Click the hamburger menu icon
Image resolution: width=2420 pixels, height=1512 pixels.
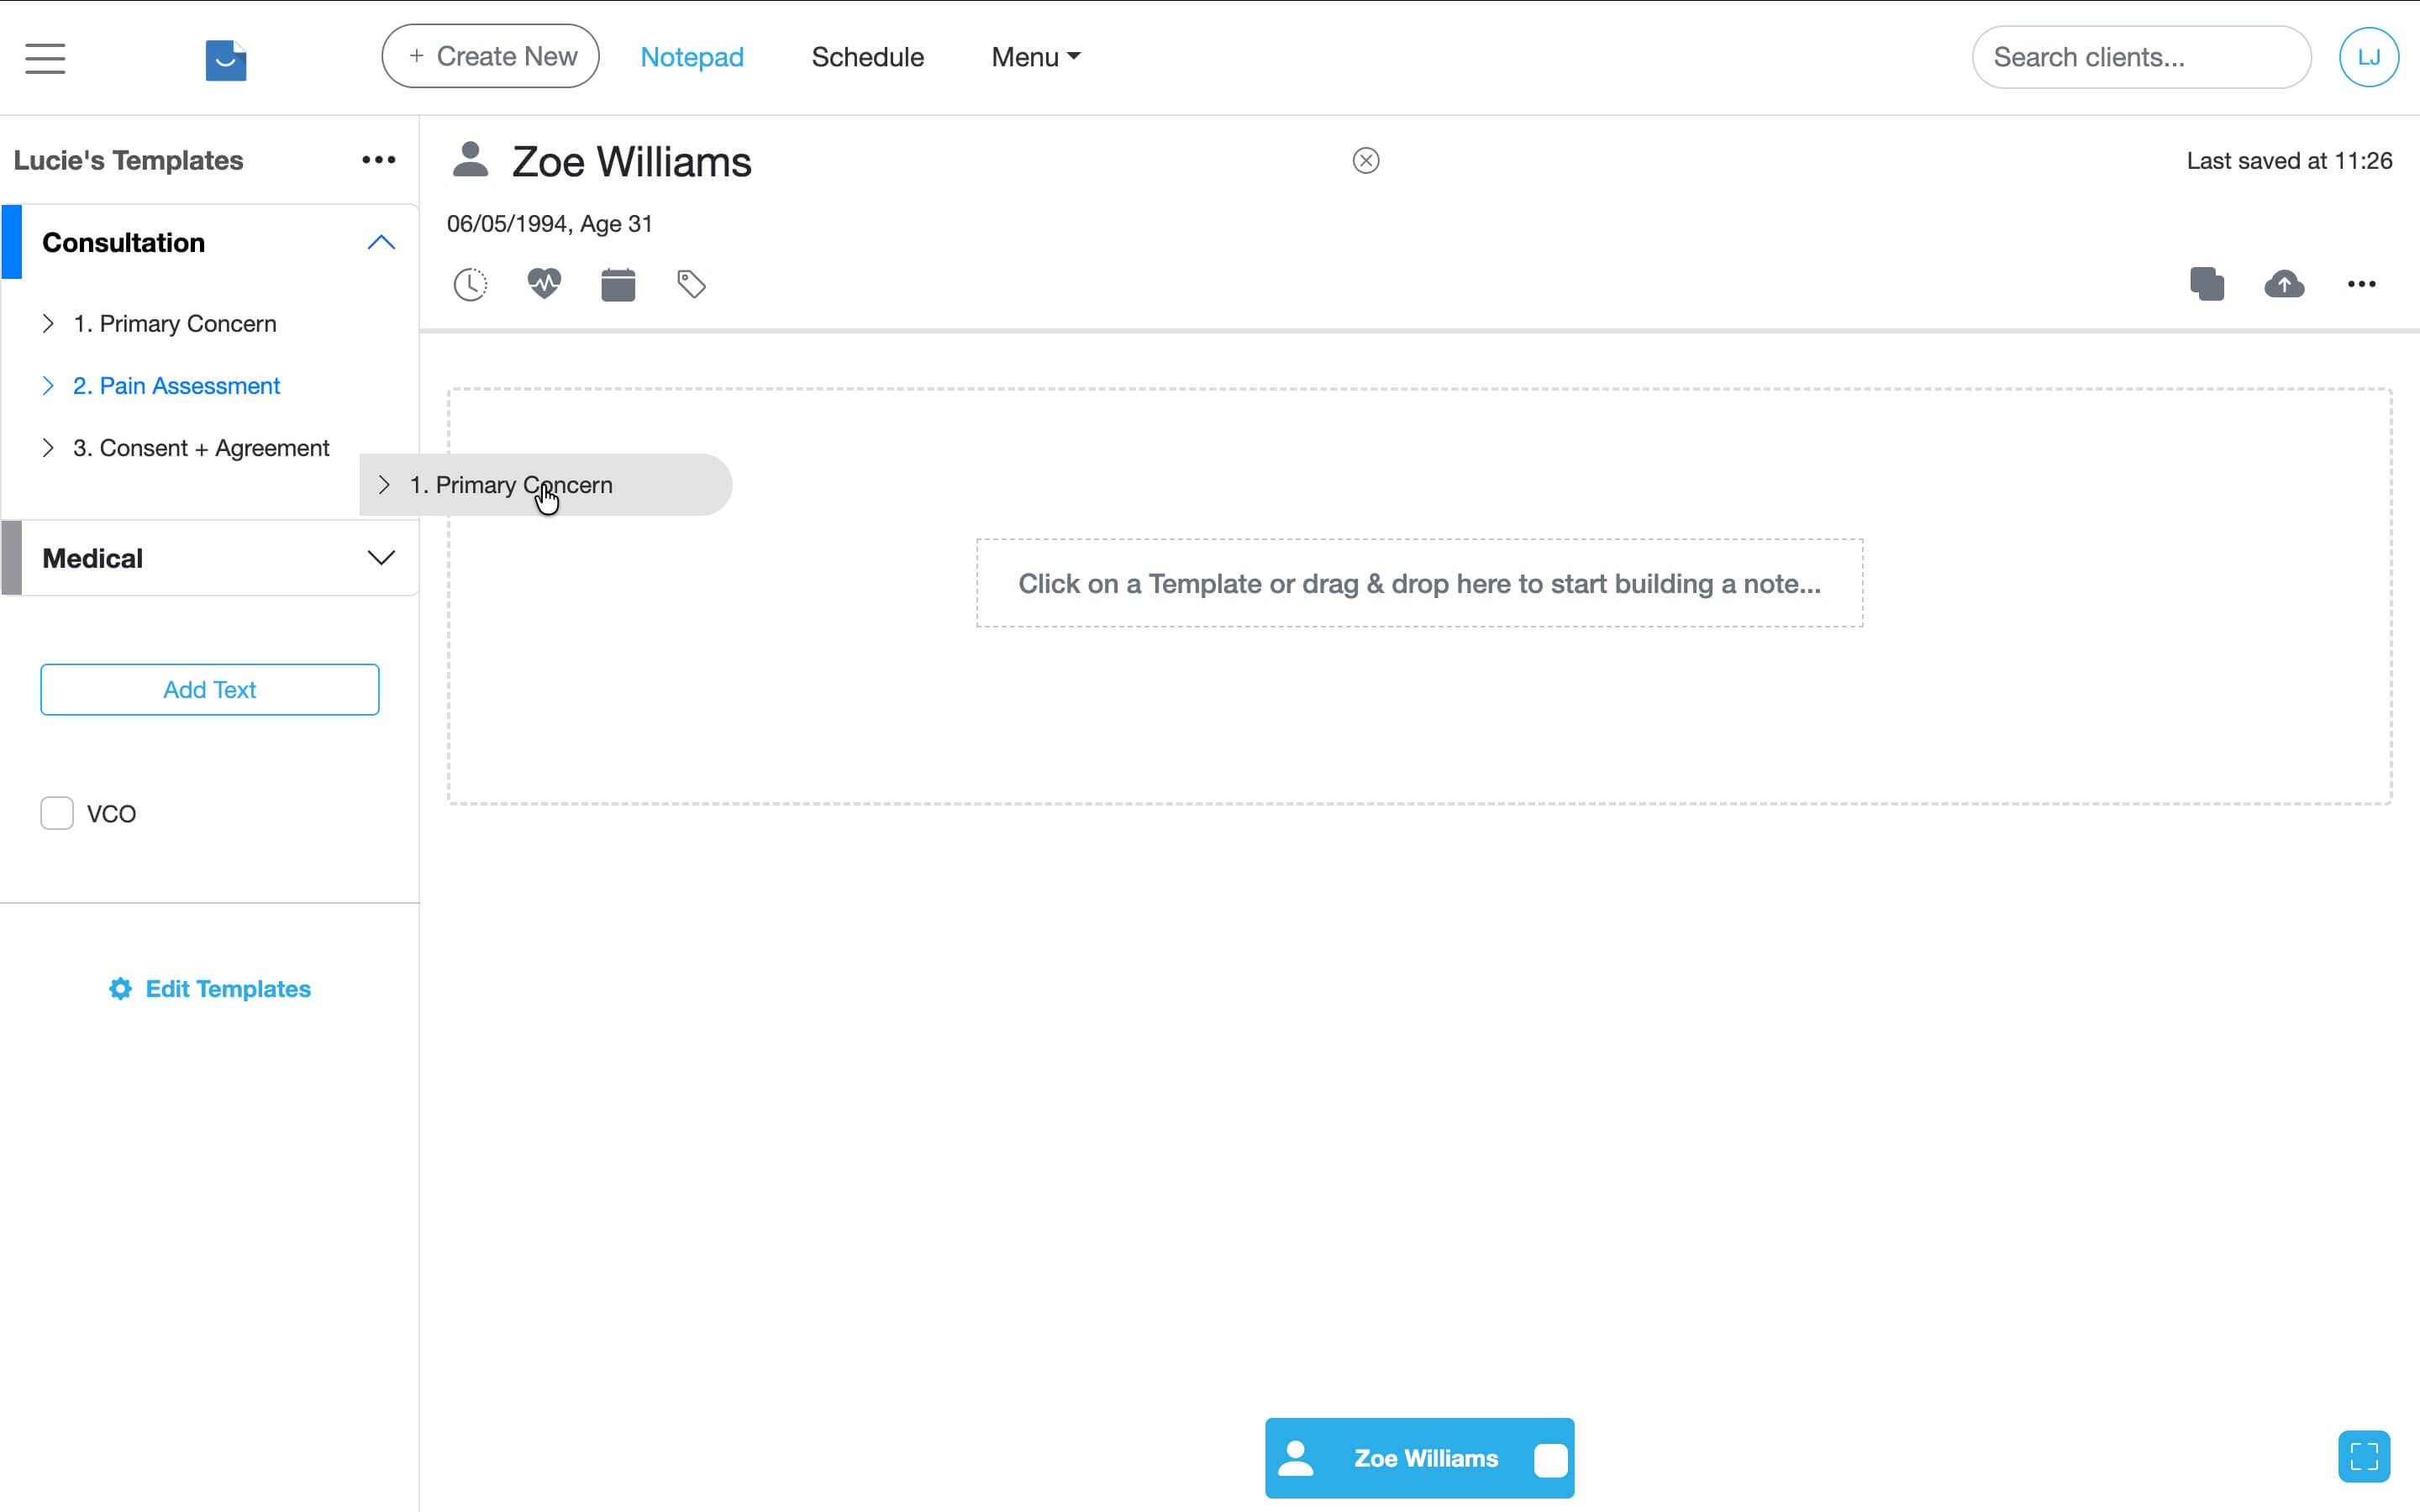(44, 58)
